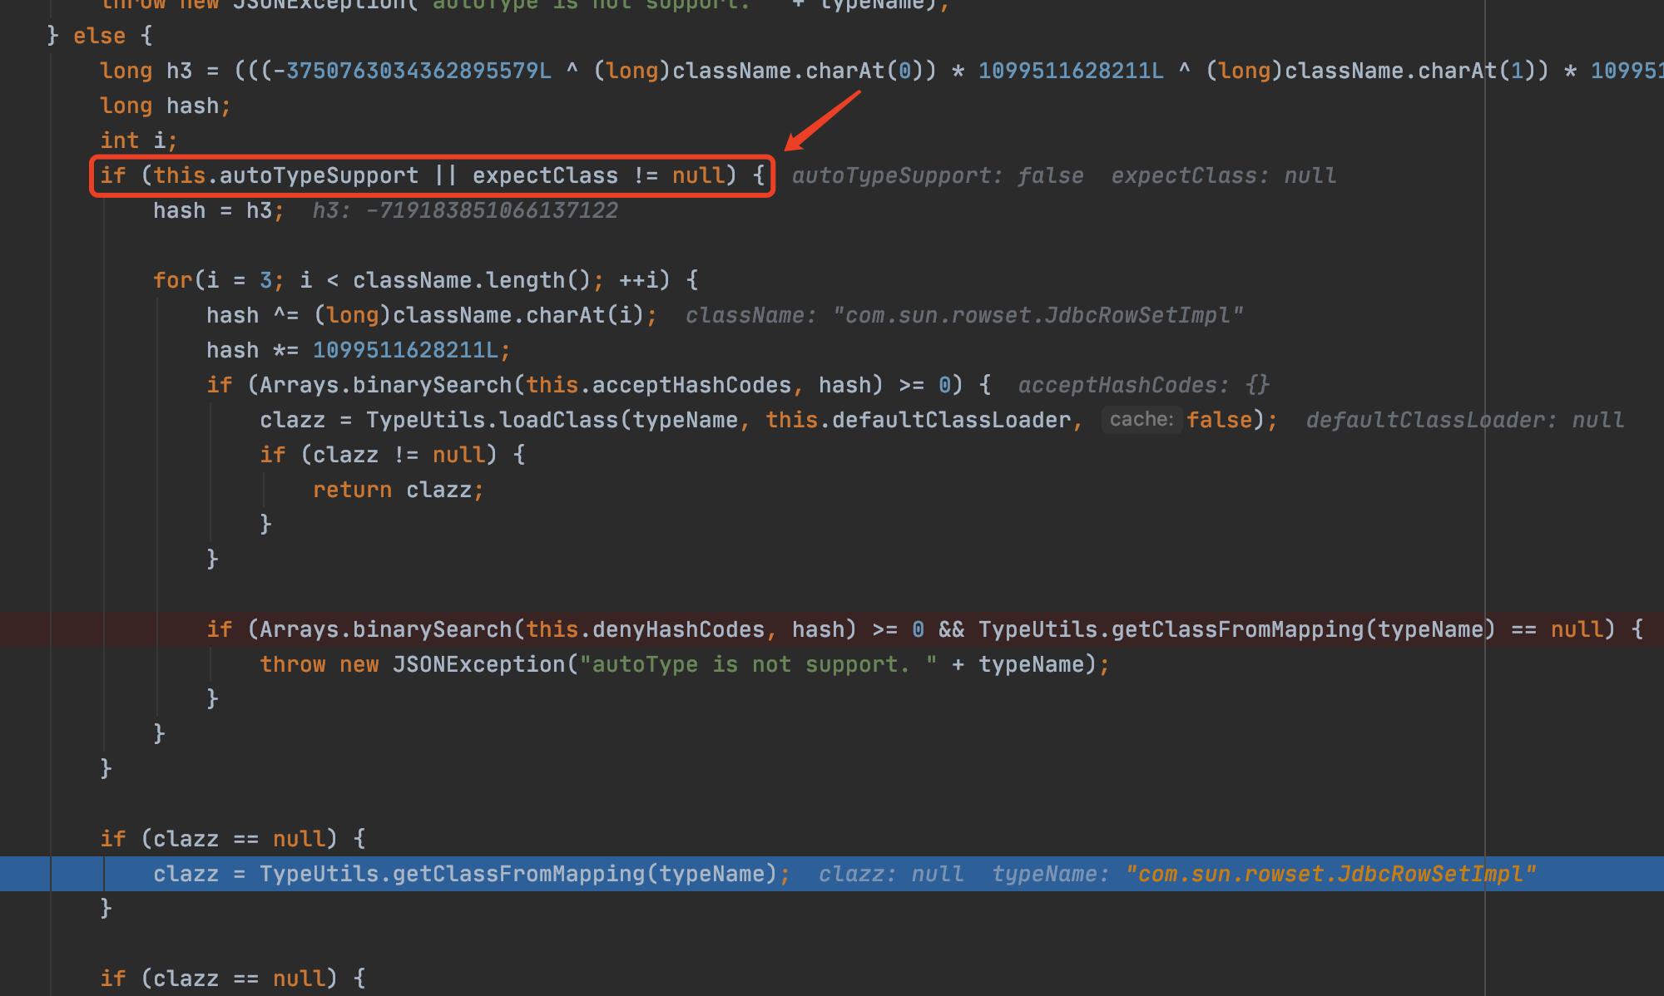Click the for loop header line
Screen dimensions: 1664x996
[425, 280]
